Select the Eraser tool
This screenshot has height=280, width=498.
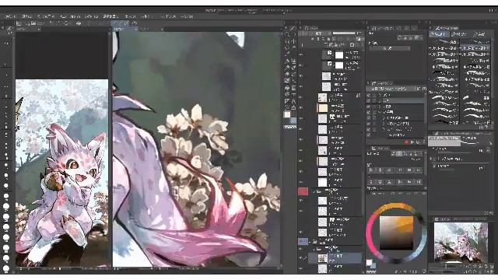point(293,75)
